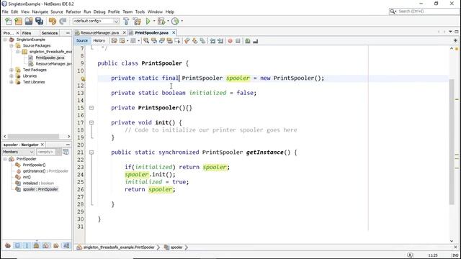Click the Clean and Build Project icon

(137, 21)
